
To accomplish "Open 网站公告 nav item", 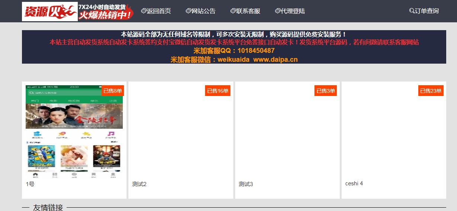I will point(204,11).
